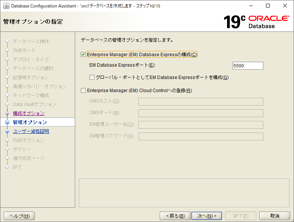Click the データベースの識別 step
Viewport: 294px width, 222px height.
click(x=33, y=68)
